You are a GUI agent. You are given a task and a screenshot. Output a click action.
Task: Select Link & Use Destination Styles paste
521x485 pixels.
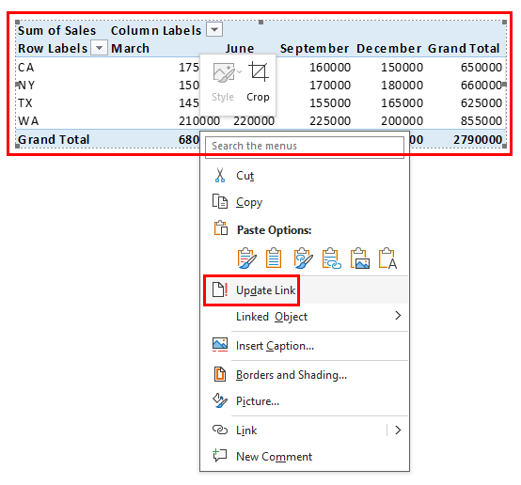coord(331,258)
